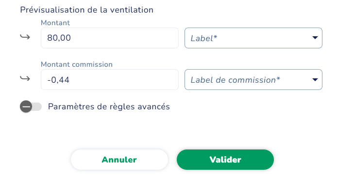Click the Annuler button

pyautogui.click(x=119, y=160)
